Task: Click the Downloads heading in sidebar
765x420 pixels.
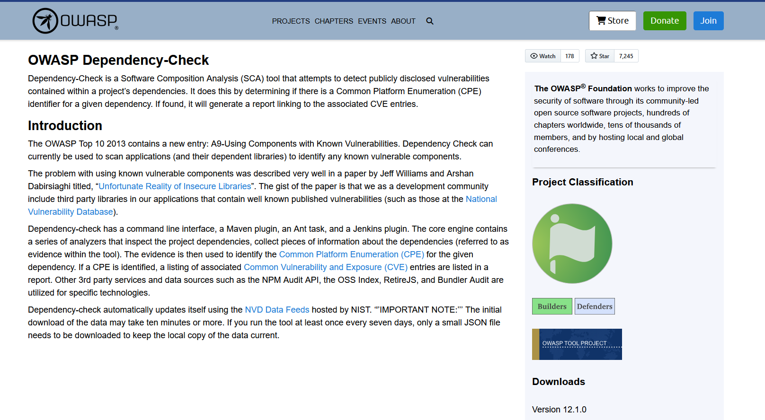Action: click(x=559, y=382)
